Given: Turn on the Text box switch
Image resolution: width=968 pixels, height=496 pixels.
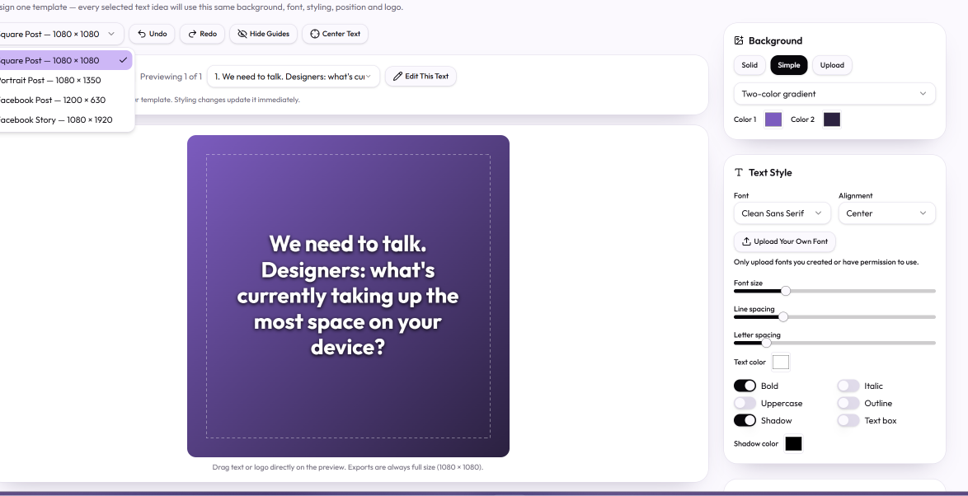Looking at the screenshot, I should click(848, 420).
